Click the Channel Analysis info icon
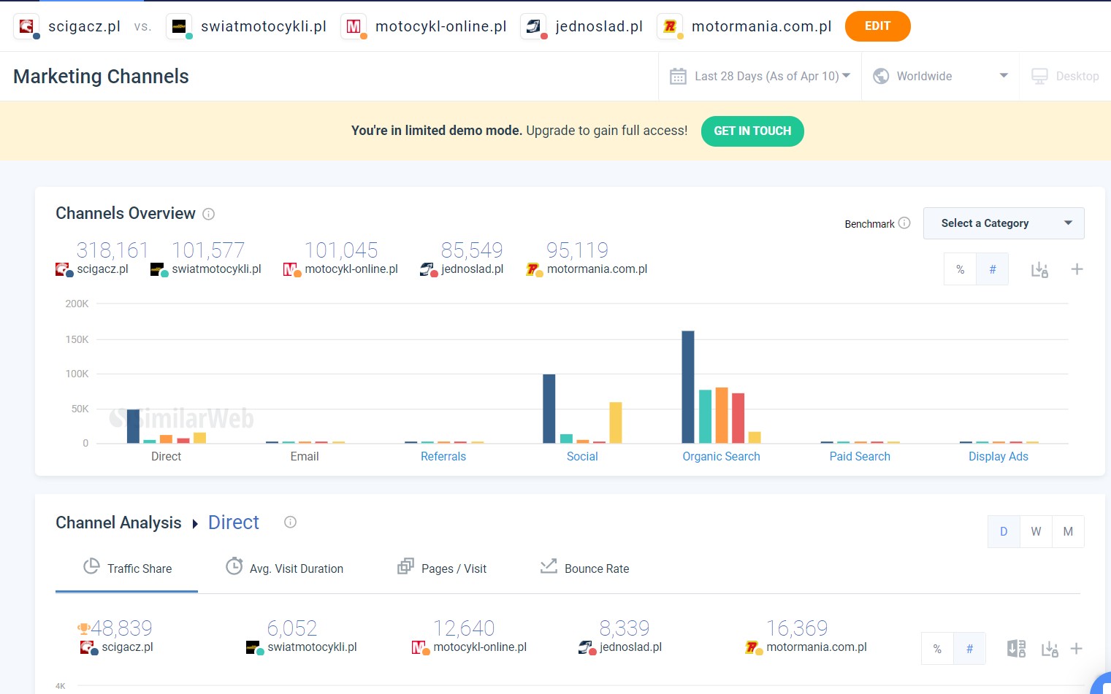1111x694 pixels. (290, 523)
